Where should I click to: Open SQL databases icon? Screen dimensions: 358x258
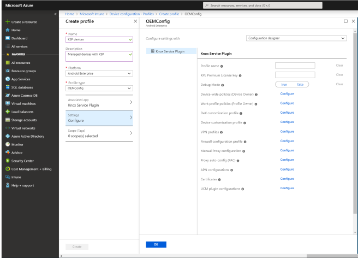point(8,87)
